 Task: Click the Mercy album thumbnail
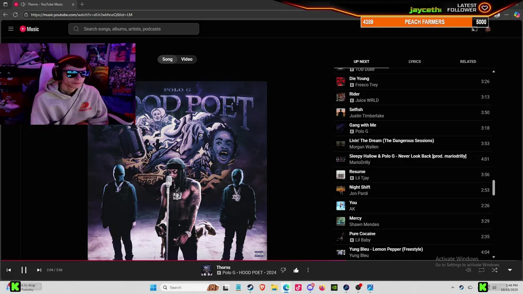(x=341, y=221)
